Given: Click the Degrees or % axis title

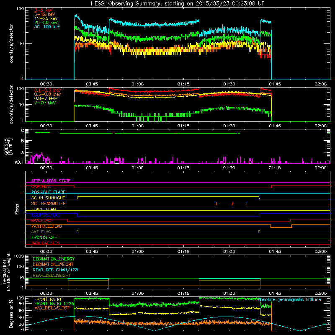Looking at the screenshot, I should click(11, 314).
